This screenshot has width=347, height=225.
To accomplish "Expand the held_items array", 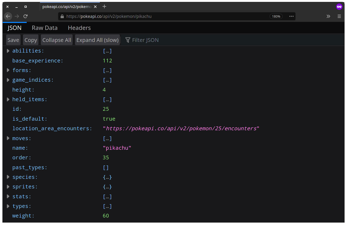I will click(x=8, y=99).
